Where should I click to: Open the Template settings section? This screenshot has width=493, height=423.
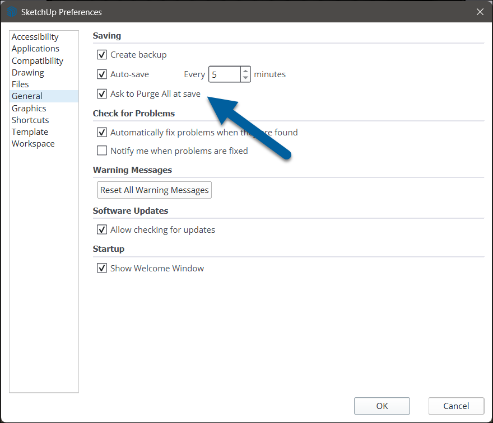coord(30,131)
